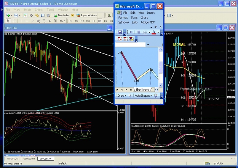This screenshot has width=238, height=168.
Task: Select the Crosshair tool
Action: pyautogui.click(x=14, y=21)
